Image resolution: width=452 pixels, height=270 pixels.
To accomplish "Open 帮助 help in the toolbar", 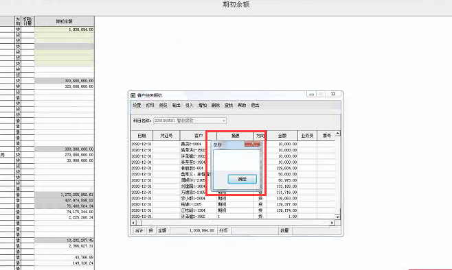I will point(242,106).
